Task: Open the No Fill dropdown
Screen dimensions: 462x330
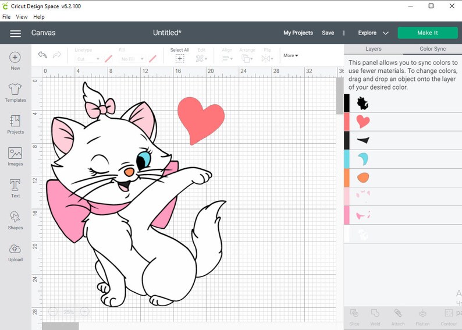Action: 132,59
